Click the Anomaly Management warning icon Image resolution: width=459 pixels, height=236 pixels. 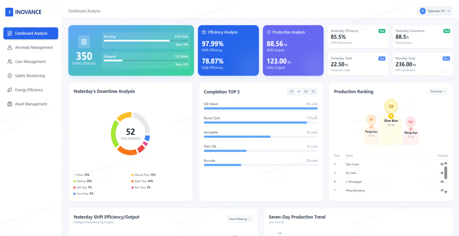[x=10, y=48]
